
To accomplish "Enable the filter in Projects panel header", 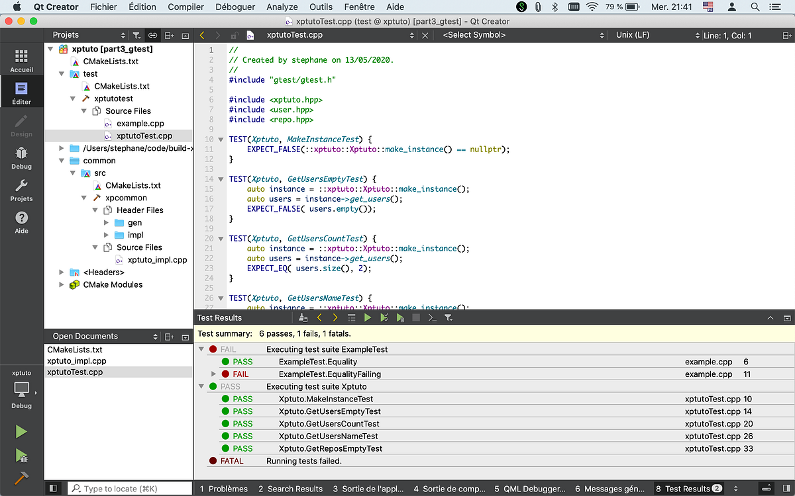I will tap(136, 34).
